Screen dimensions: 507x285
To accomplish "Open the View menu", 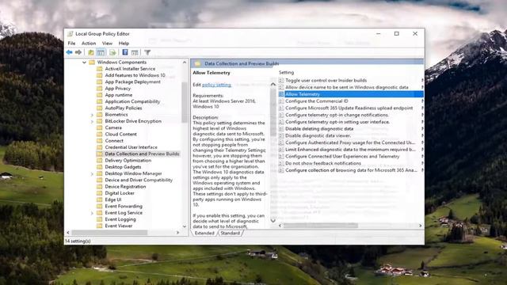I will (107, 43).
